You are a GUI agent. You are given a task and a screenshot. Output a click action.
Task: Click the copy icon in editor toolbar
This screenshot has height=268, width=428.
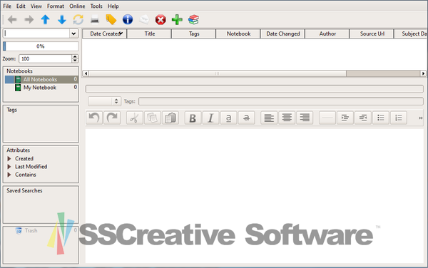click(x=153, y=118)
